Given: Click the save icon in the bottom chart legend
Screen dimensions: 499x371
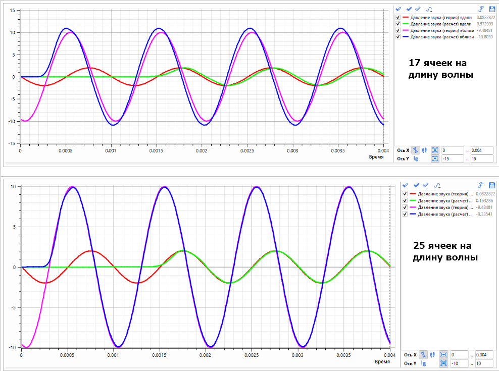Looking at the screenshot, I should pos(492,185).
